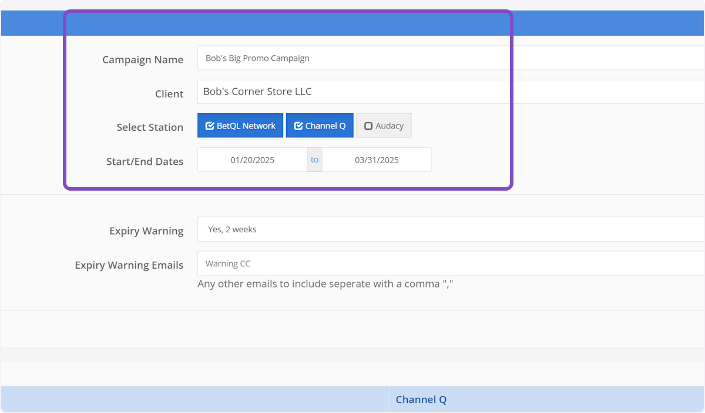Click the Client field with Bob's Corner Store
The width and height of the screenshot is (705, 413).
coord(450,92)
